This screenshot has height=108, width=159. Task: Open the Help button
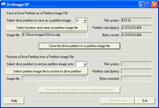(14, 101)
